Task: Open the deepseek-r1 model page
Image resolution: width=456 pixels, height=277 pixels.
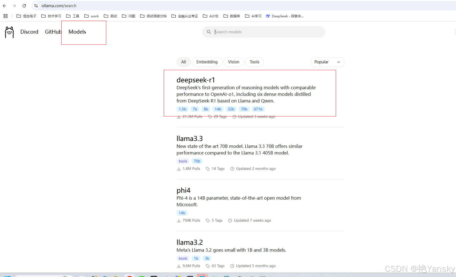Action: pos(196,80)
